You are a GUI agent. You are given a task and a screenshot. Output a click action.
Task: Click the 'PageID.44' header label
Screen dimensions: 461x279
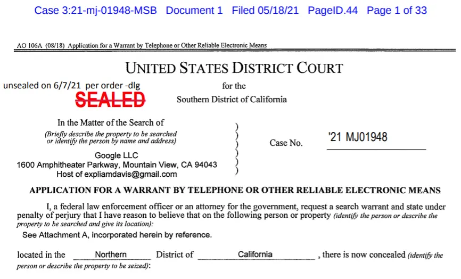click(x=333, y=11)
